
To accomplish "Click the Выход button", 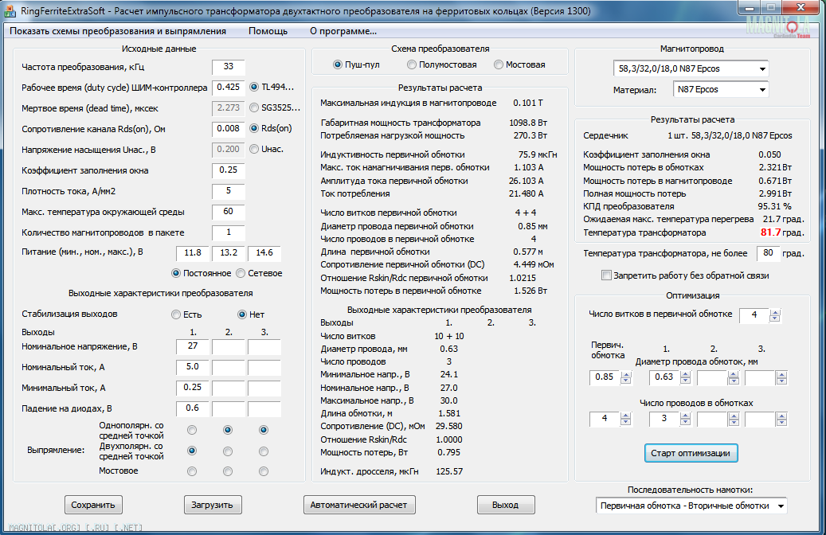I will click(506, 505).
